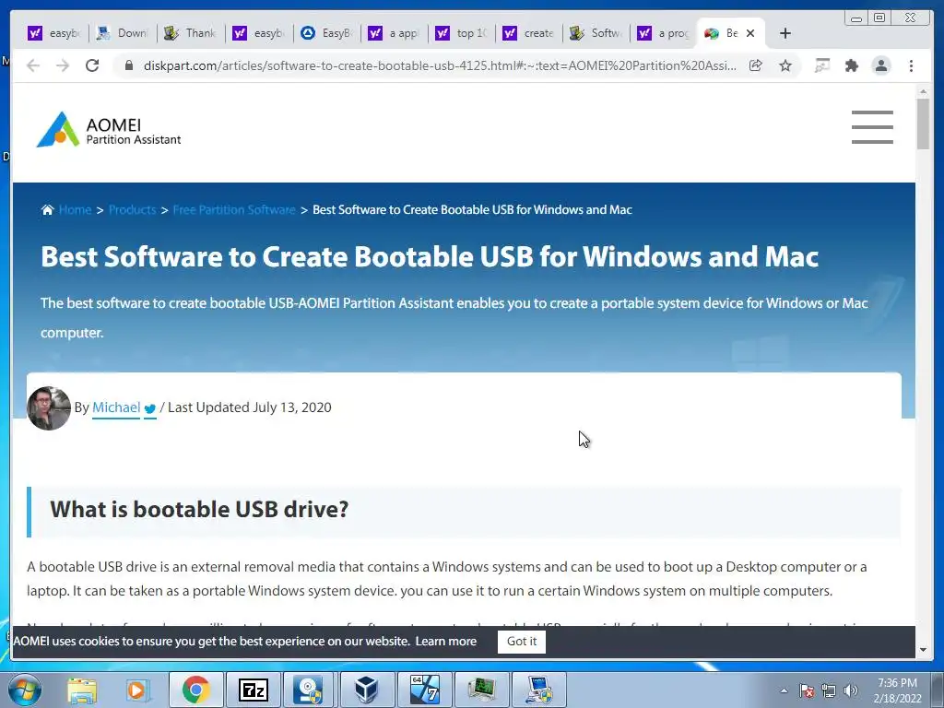Click the breadcrumb home icon
This screenshot has height=708, width=944.
tap(48, 209)
